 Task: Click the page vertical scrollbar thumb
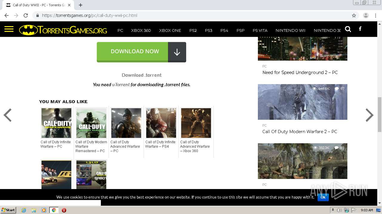click(380, 114)
